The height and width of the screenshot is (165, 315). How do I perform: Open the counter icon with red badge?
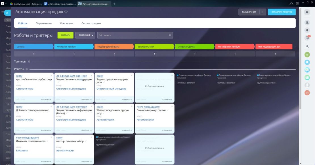coord(307,37)
